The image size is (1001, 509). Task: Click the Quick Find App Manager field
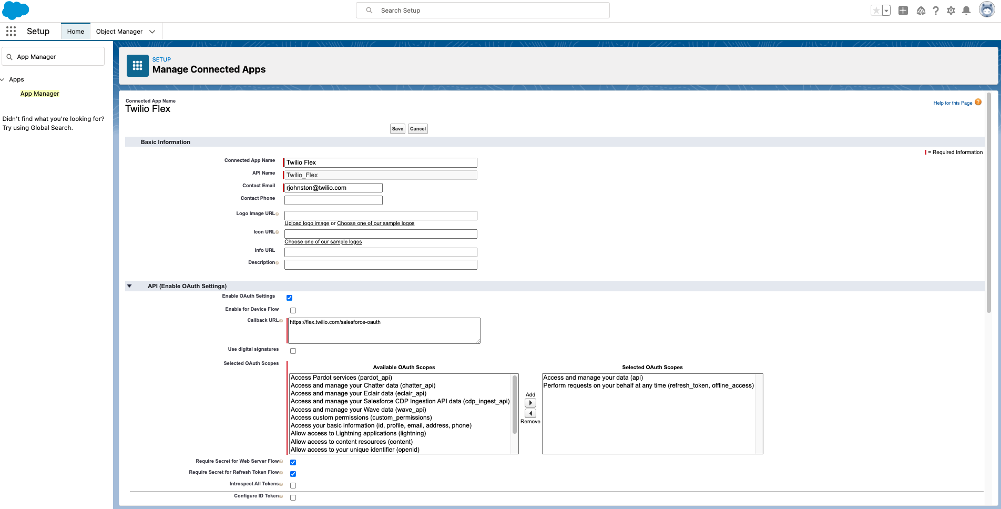coord(53,57)
